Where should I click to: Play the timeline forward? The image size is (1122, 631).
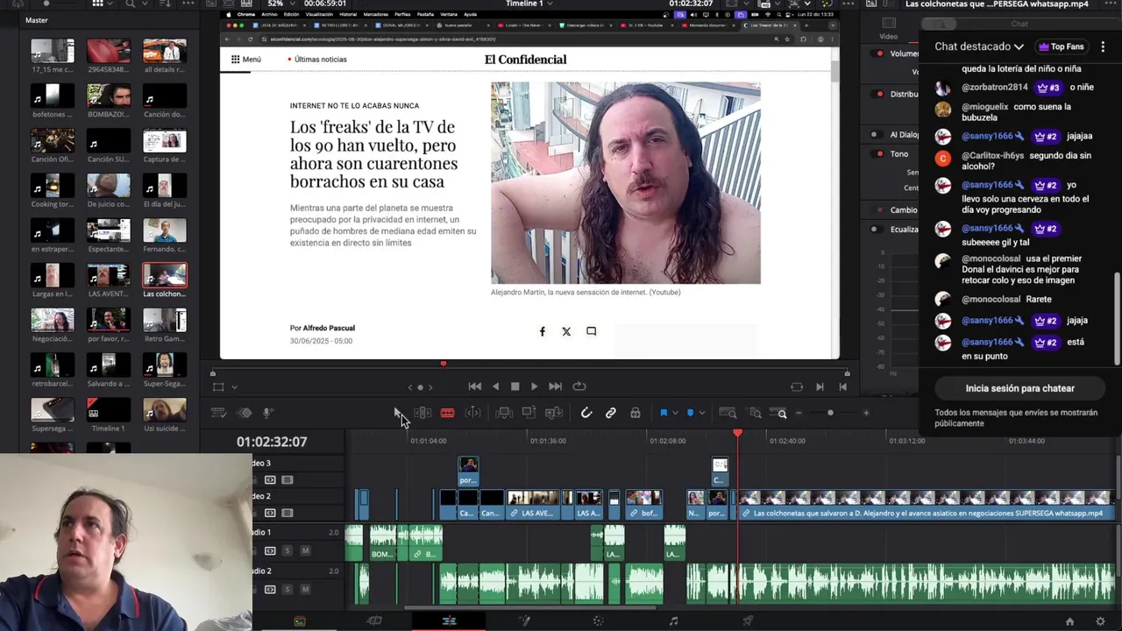point(534,386)
